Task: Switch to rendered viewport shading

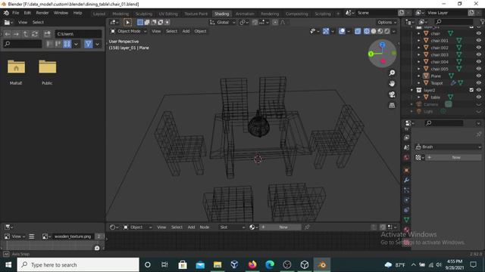Action: pyautogui.click(x=387, y=31)
